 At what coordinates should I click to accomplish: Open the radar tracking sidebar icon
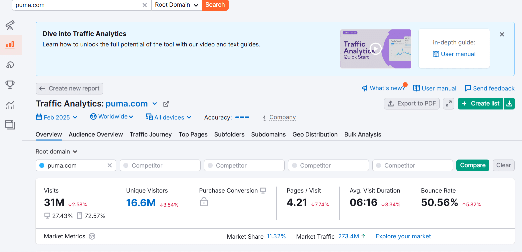pos(10,65)
